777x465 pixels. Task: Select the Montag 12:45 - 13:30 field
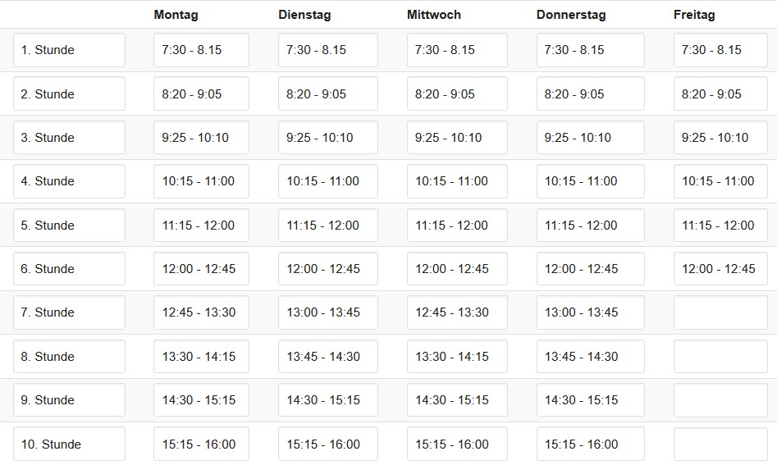pyautogui.click(x=201, y=312)
